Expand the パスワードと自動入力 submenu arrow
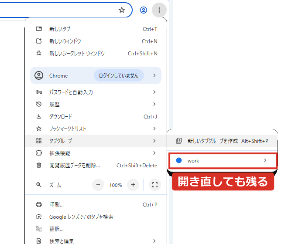Viewport: 288px width, 244px height. [x=154, y=92]
